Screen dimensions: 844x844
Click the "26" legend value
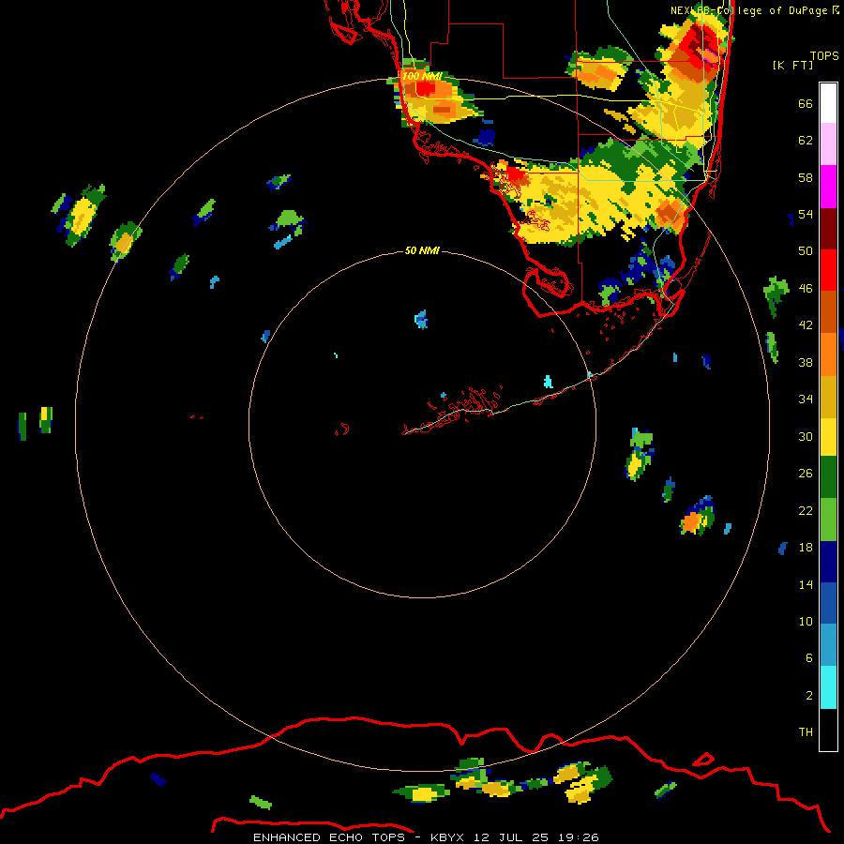tap(806, 474)
